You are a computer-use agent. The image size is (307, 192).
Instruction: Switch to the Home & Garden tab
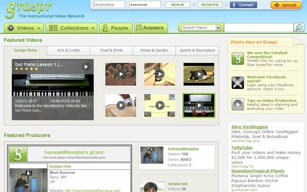[154, 50]
